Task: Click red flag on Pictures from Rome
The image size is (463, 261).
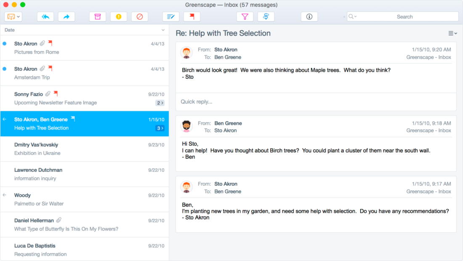Action: click(51, 43)
